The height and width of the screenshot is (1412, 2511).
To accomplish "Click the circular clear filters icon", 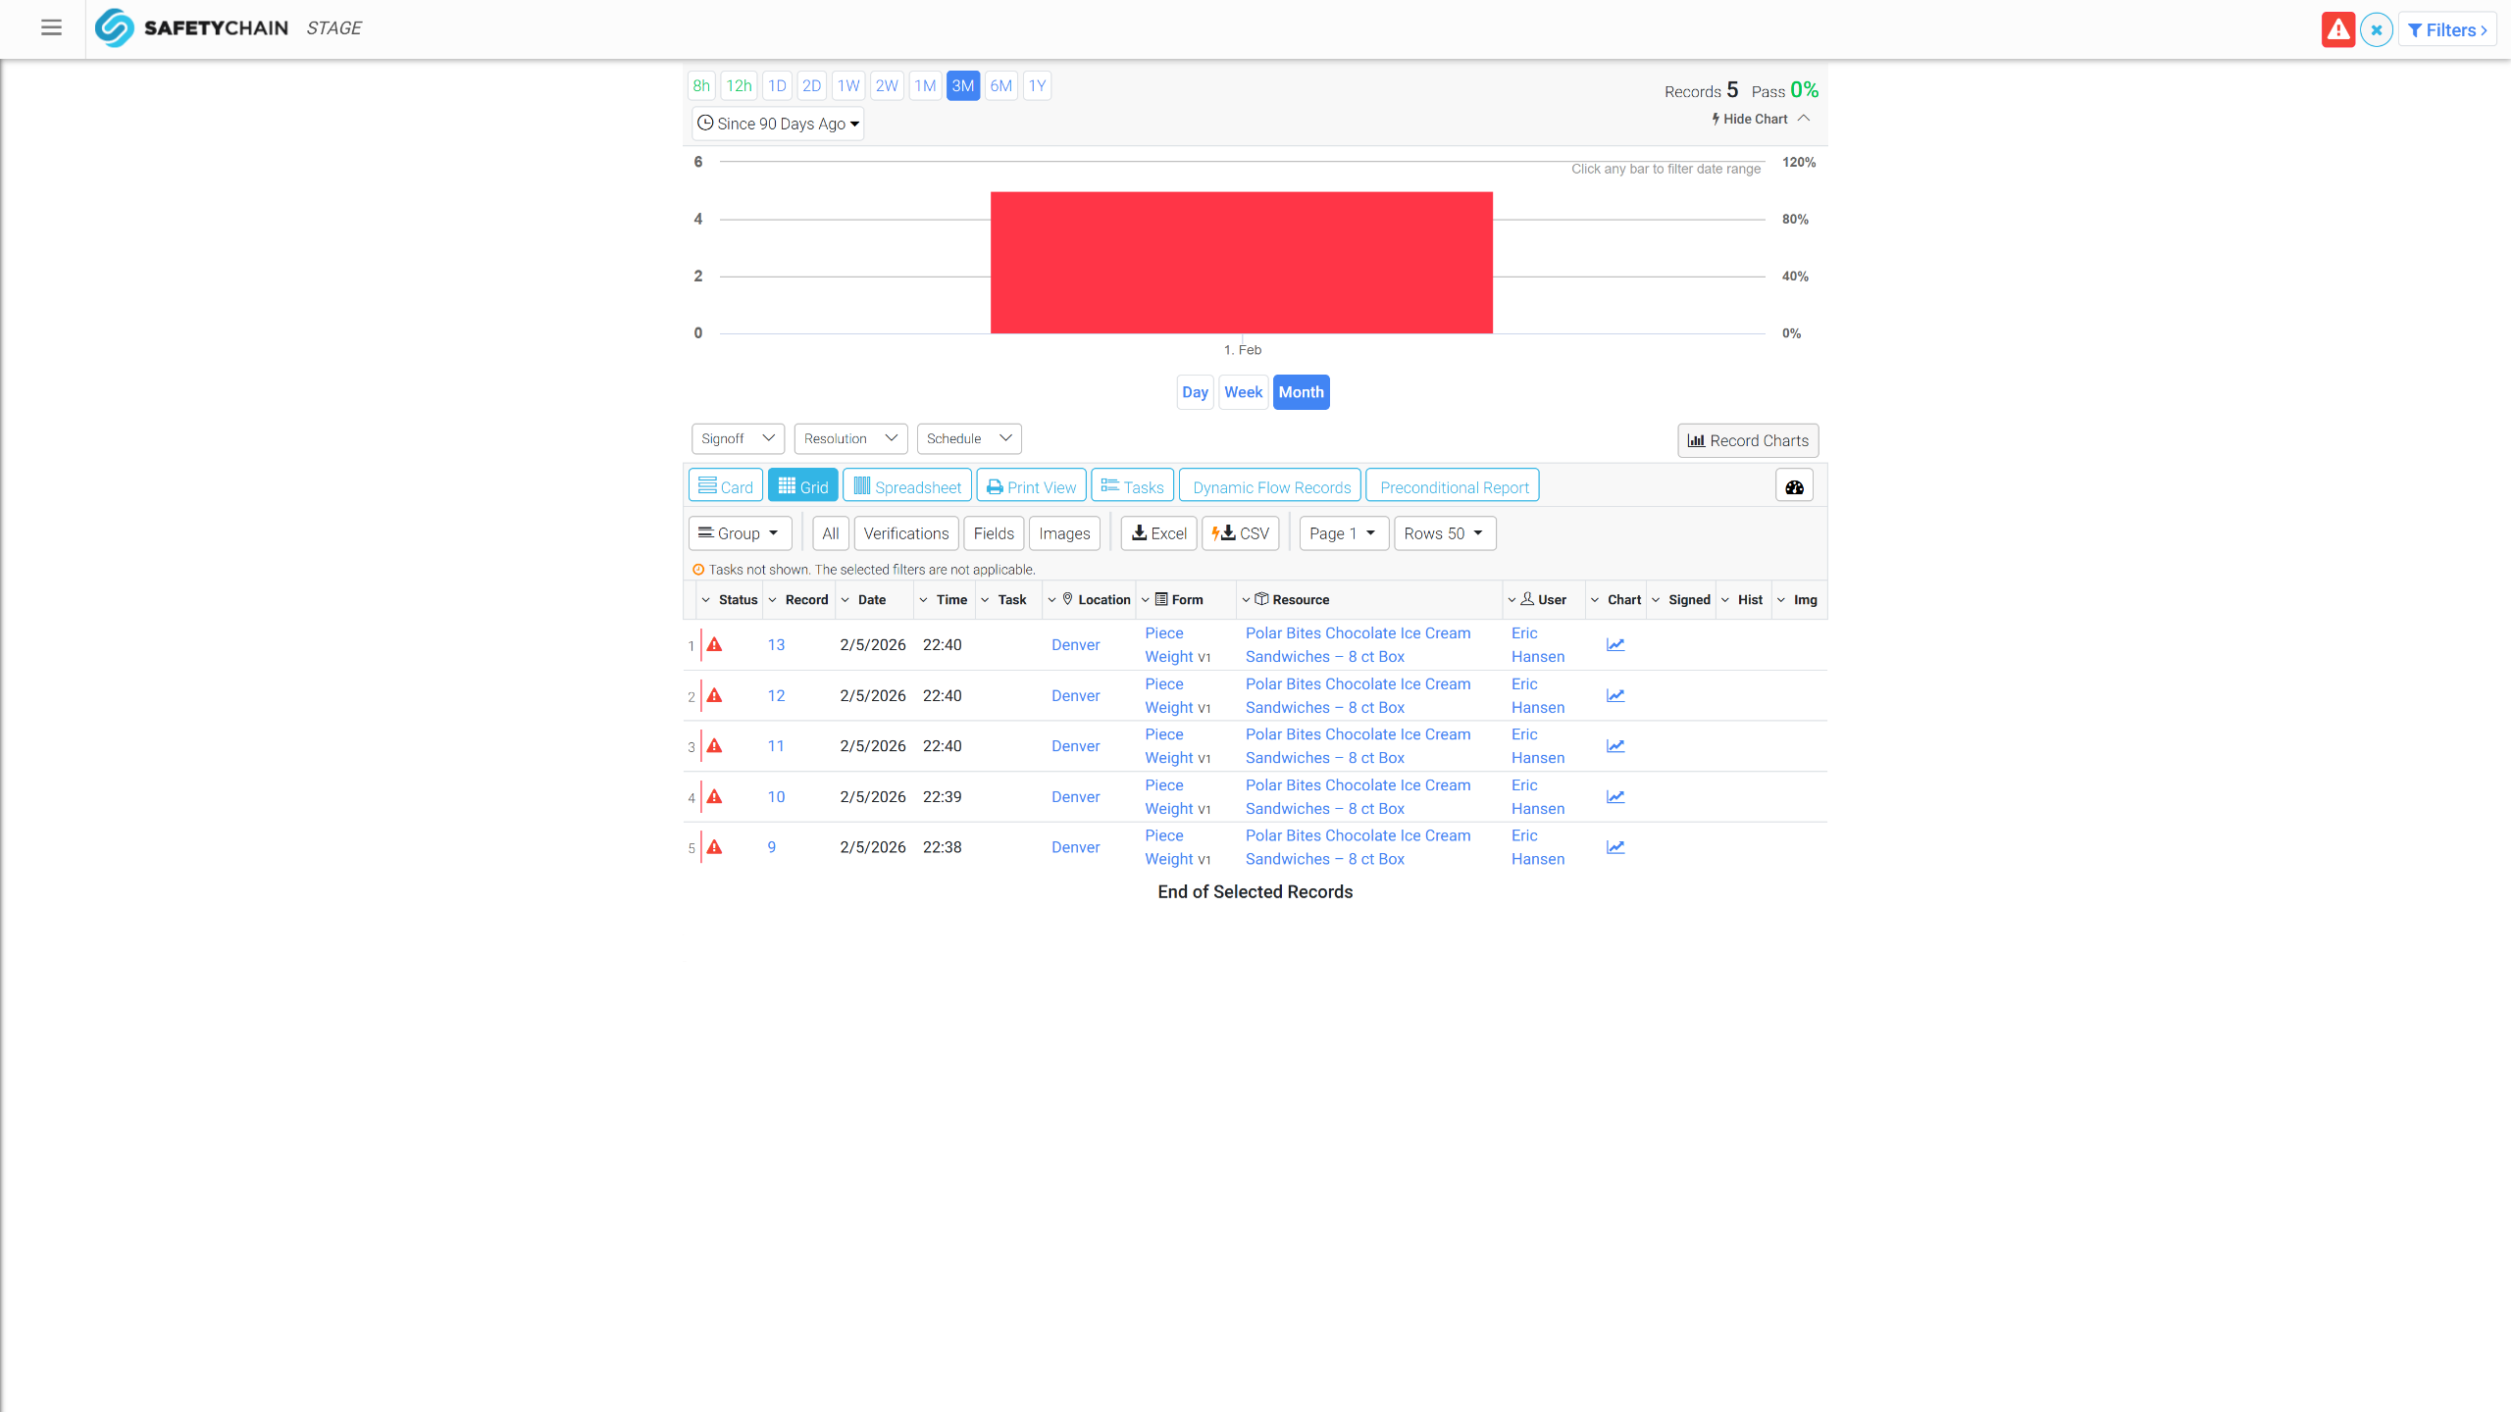I will [2376, 29].
